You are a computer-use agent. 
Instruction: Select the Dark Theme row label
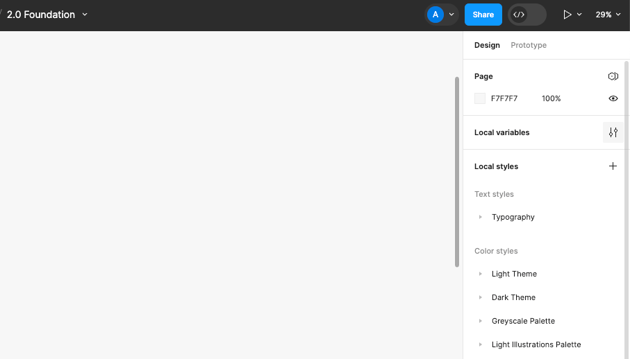(513, 297)
